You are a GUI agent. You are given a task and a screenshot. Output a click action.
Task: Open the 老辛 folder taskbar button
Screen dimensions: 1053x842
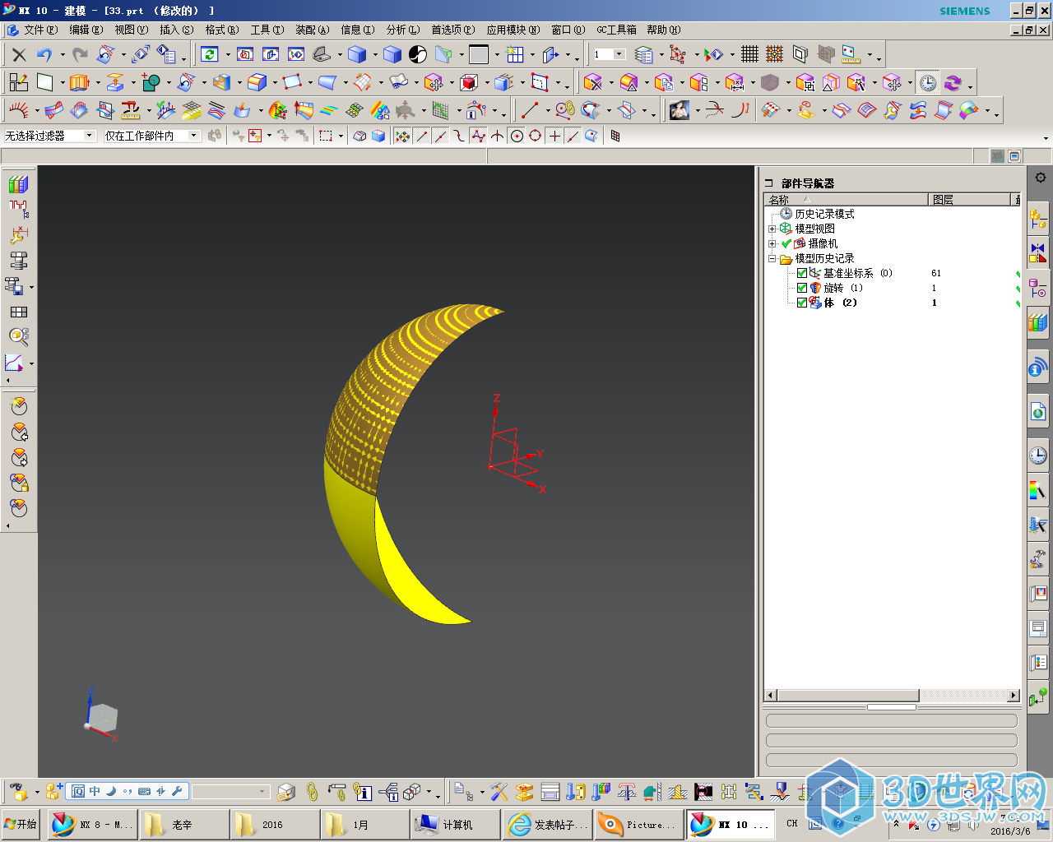pyautogui.click(x=183, y=824)
